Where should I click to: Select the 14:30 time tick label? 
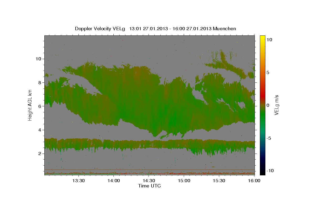tap(149, 181)
